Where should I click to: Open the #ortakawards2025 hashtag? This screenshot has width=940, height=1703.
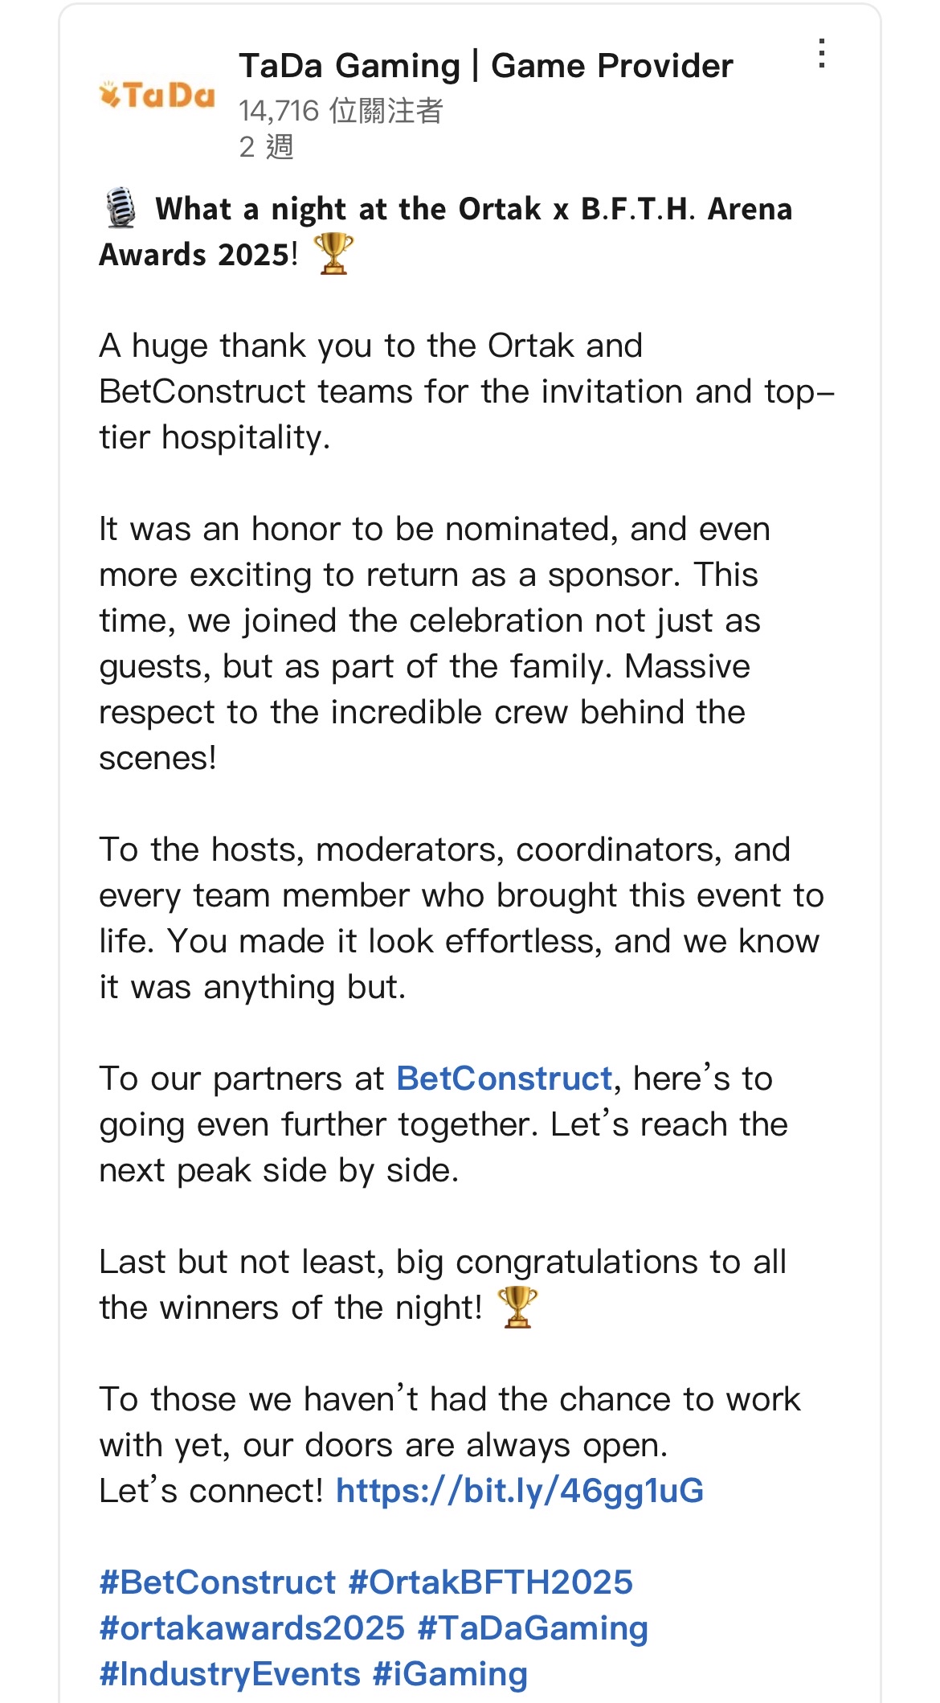pos(251,1628)
